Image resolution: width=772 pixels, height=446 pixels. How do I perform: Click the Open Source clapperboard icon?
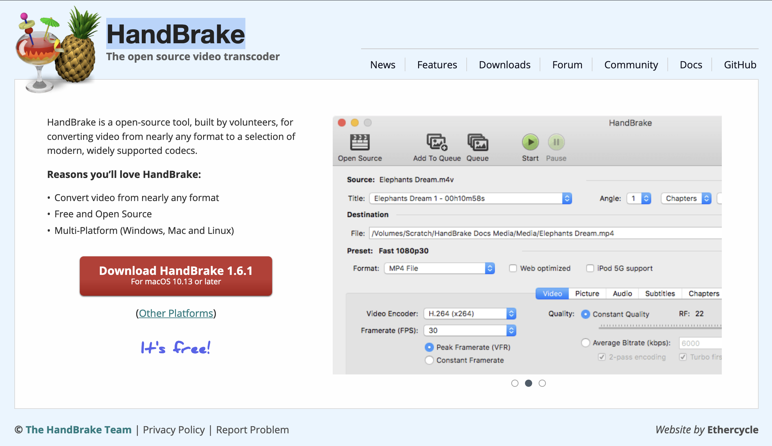[359, 142]
